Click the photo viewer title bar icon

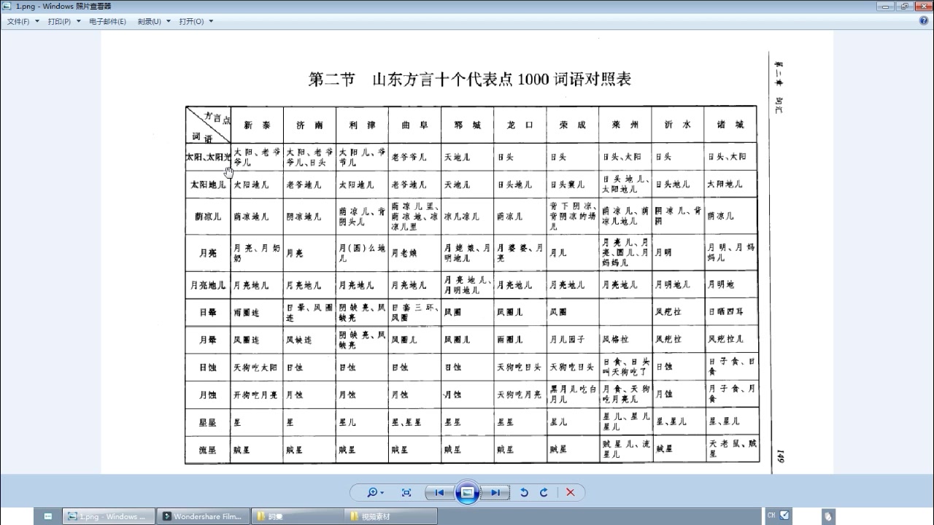click(7, 6)
